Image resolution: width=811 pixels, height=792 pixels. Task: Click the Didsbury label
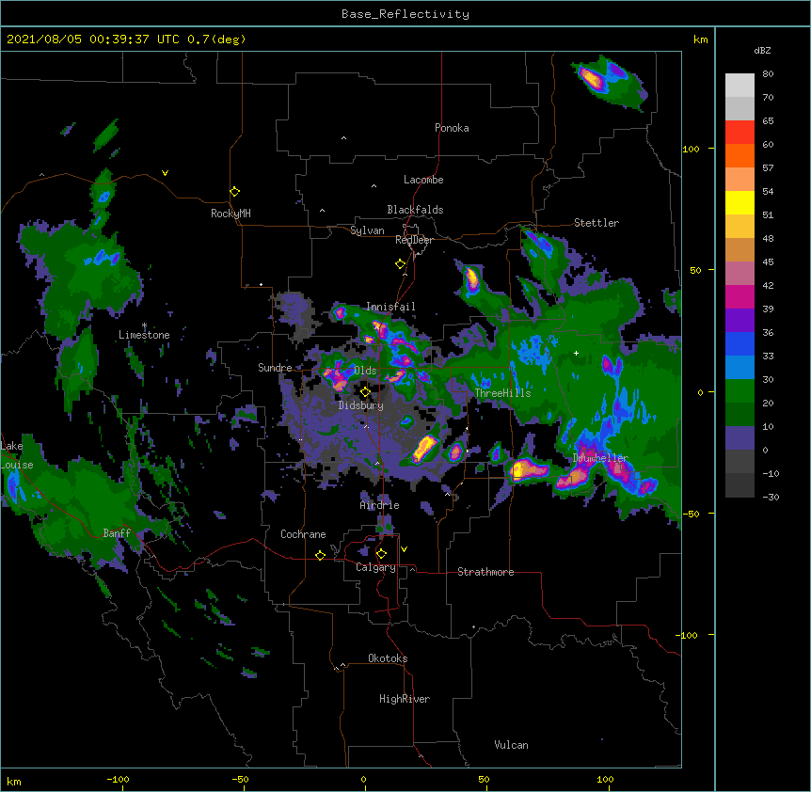pyautogui.click(x=361, y=405)
